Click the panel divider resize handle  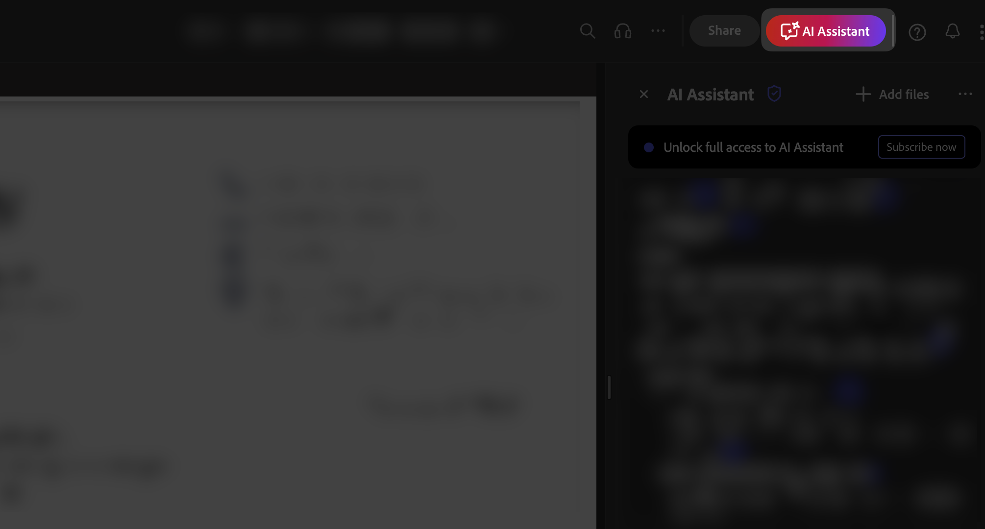click(609, 387)
